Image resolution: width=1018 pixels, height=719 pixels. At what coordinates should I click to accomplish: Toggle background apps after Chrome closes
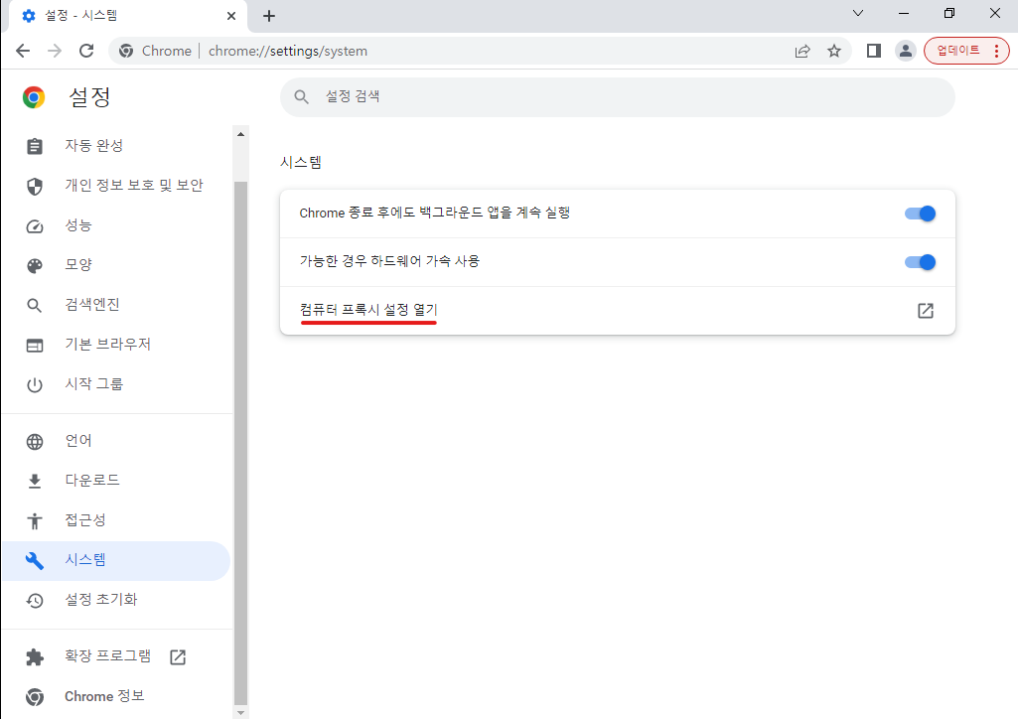(x=920, y=214)
